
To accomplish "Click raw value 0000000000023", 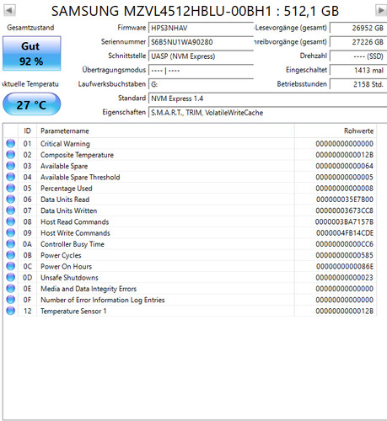I will [x=345, y=278].
